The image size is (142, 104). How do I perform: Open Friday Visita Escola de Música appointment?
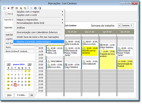125,51
